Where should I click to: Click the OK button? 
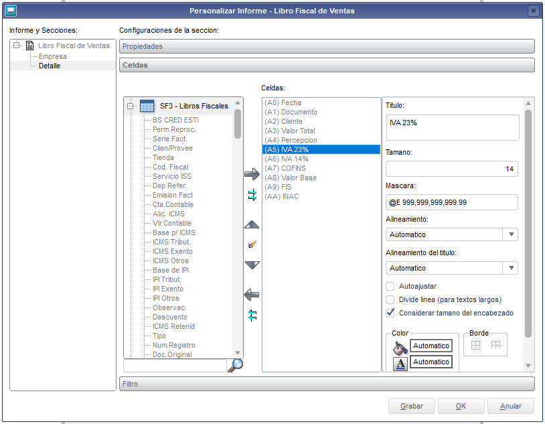[461, 406]
